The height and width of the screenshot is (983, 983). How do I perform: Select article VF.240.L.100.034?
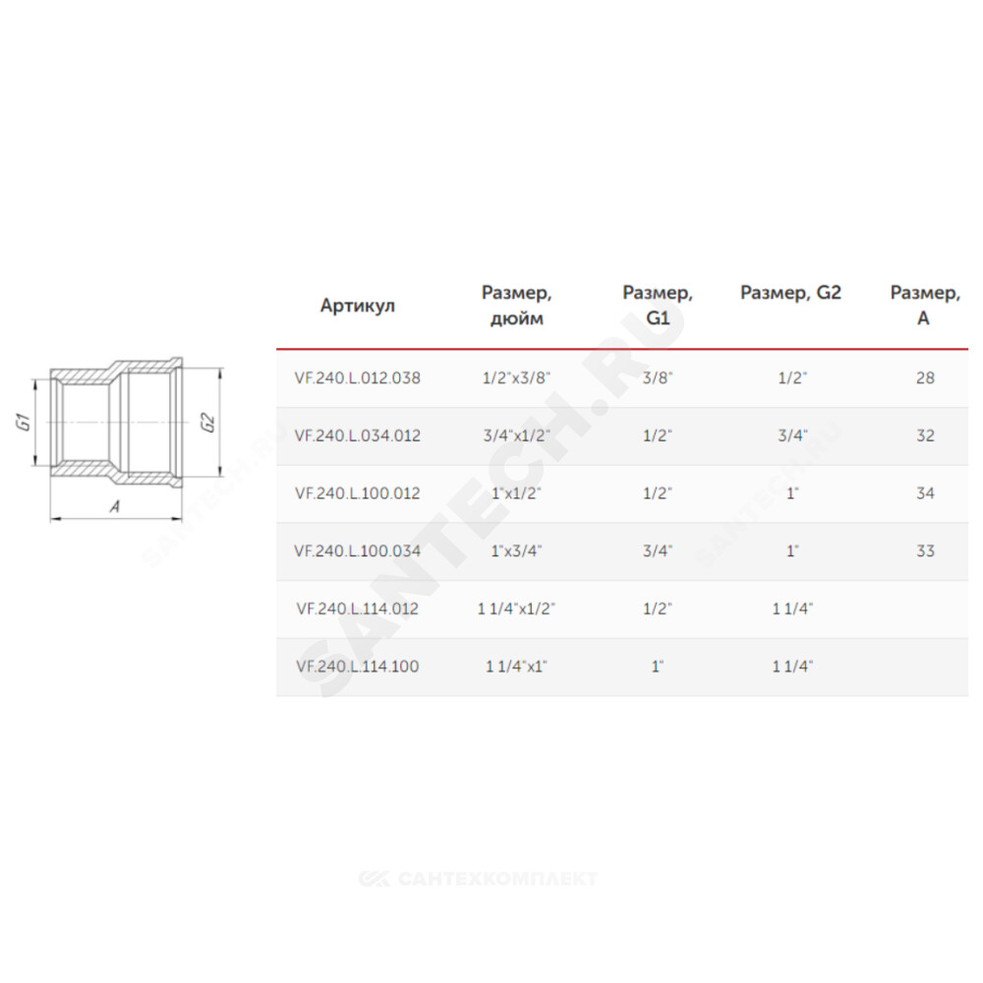click(x=358, y=551)
